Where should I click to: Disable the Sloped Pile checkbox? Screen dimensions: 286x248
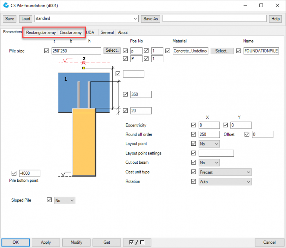pyautogui.click(x=49, y=200)
